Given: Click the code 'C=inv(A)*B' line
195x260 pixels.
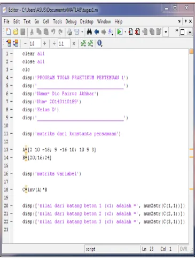Looking at the screenshot, I should (x=35, y=189).
